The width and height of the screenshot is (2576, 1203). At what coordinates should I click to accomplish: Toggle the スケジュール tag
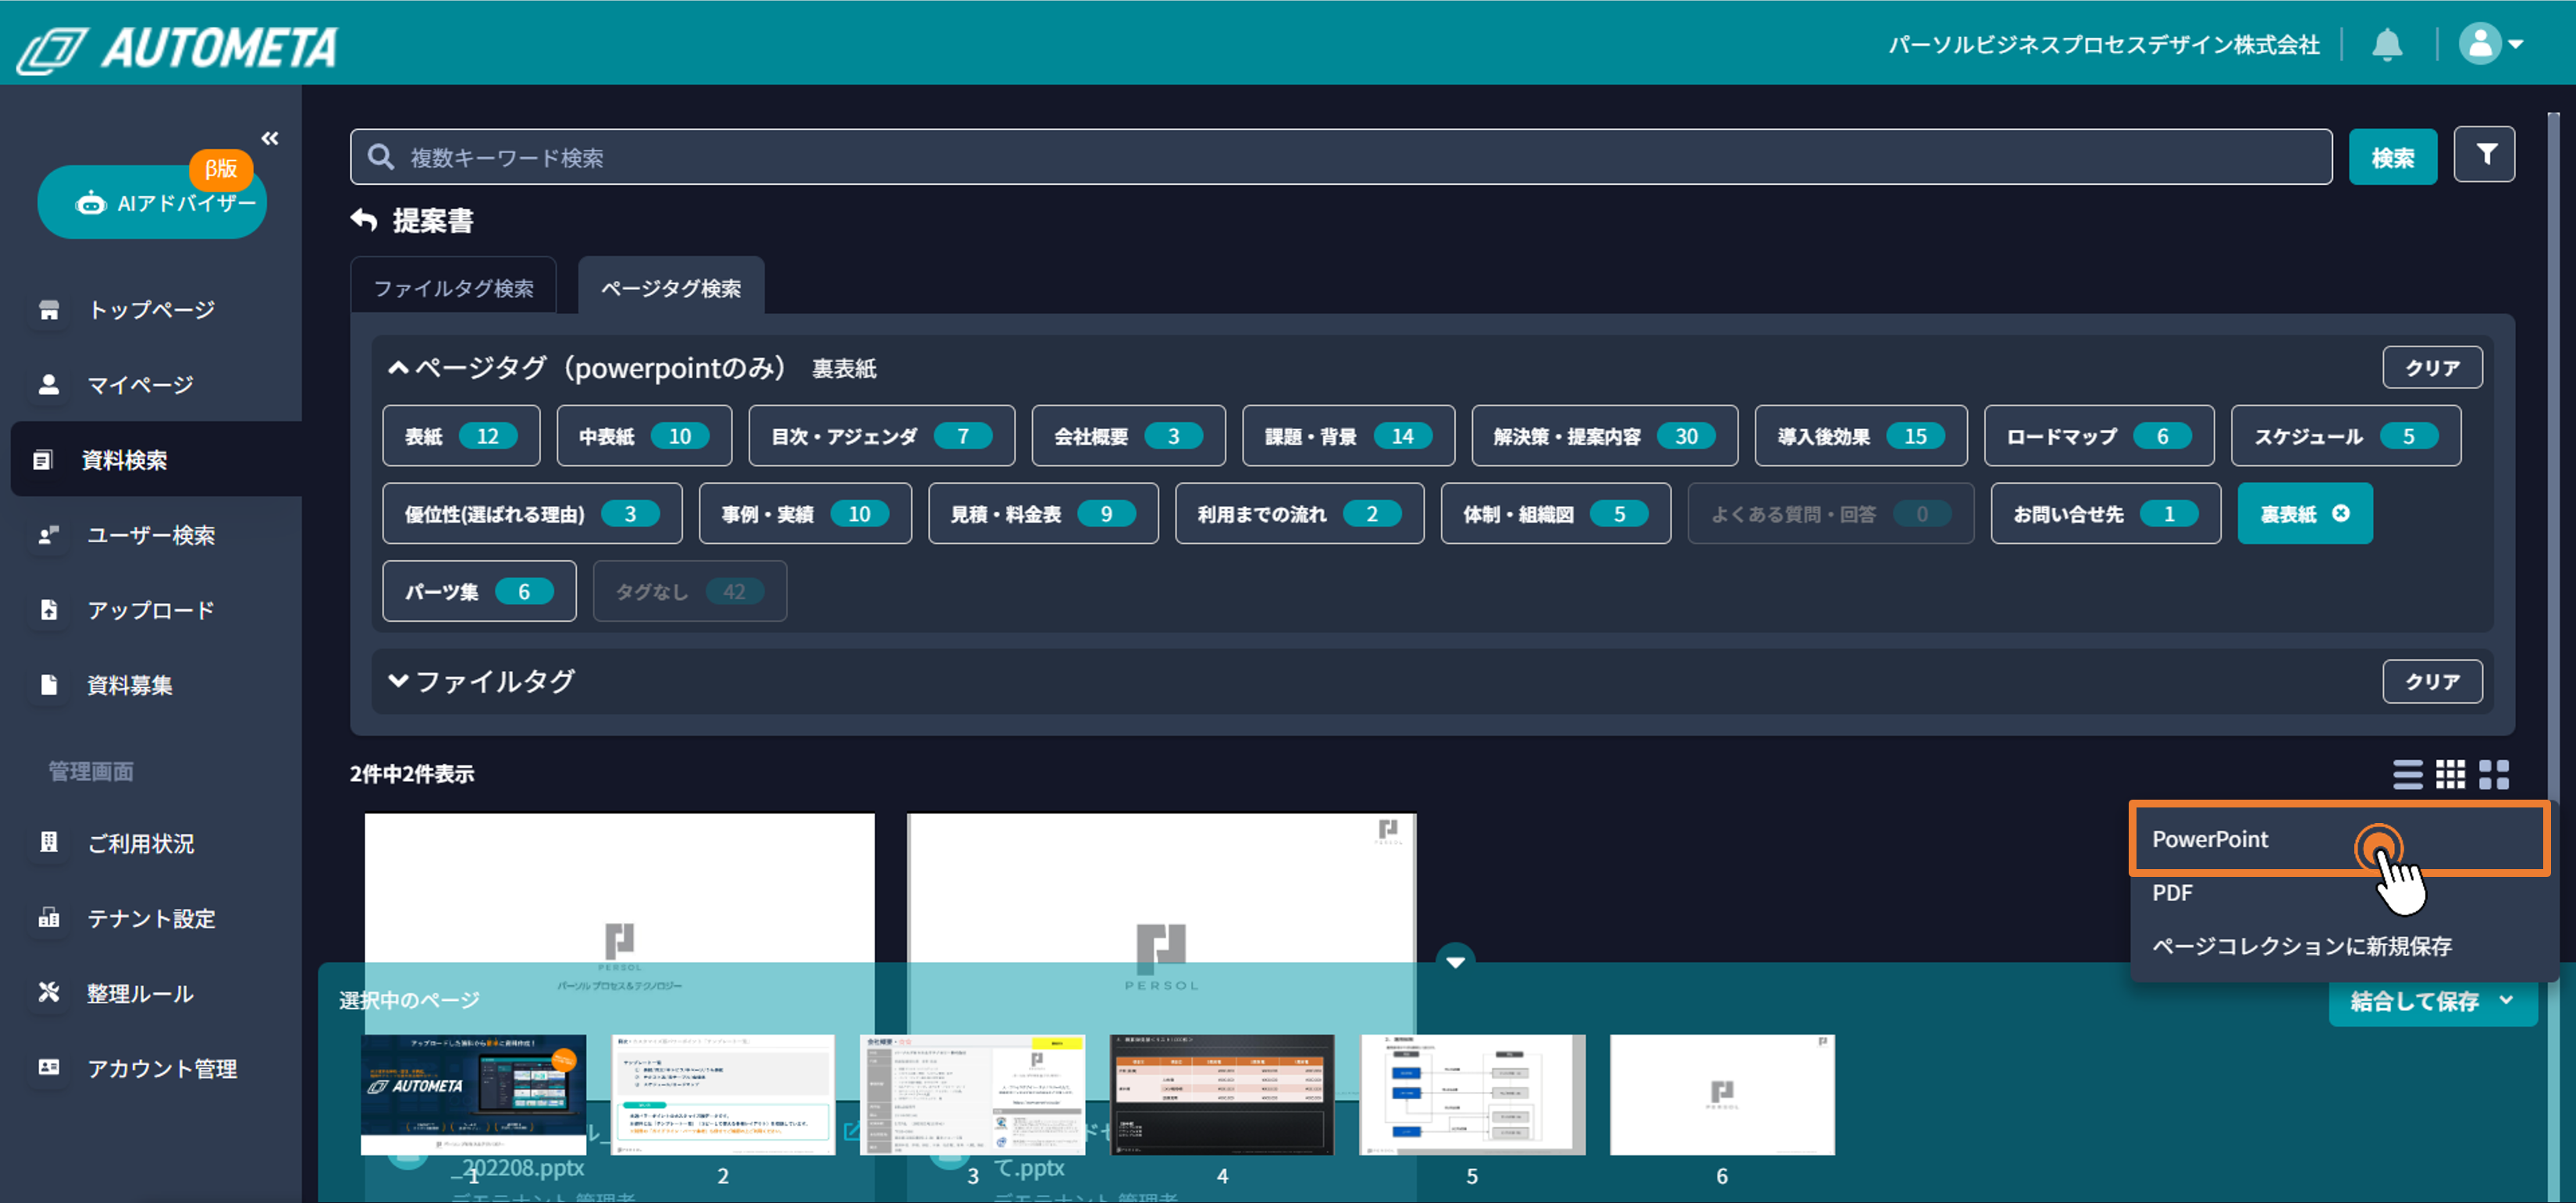[x=2345, y=435]
